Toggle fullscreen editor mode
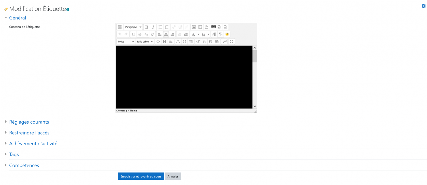This screenshot has height=185, width=427. [x=232, y=41]
